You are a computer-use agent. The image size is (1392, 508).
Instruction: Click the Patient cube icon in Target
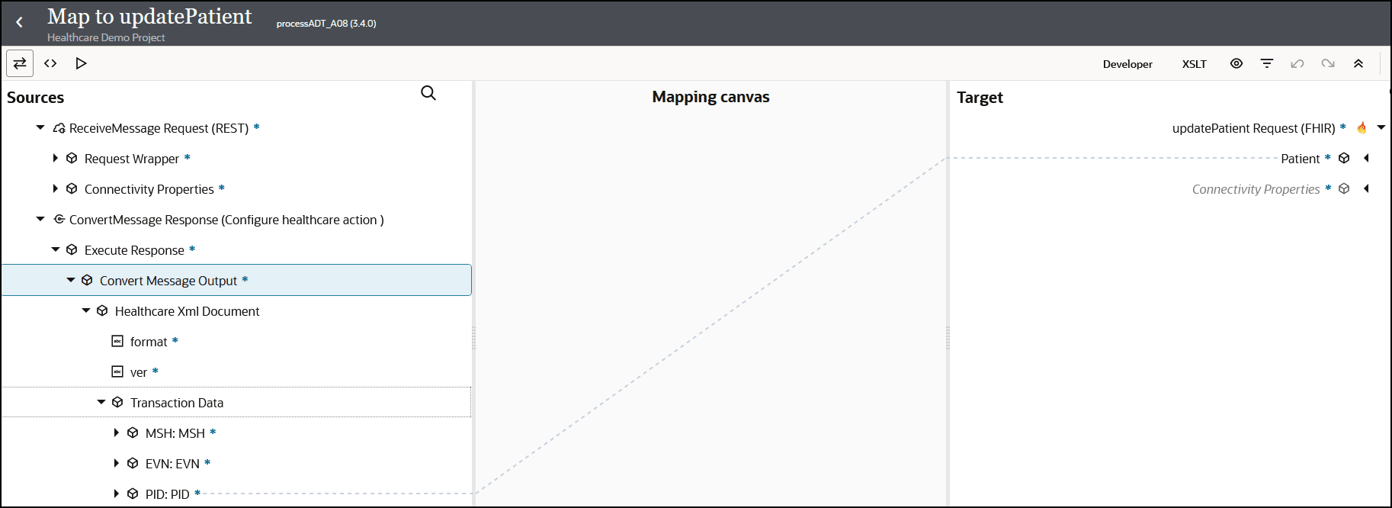[x=1344, y=158]
